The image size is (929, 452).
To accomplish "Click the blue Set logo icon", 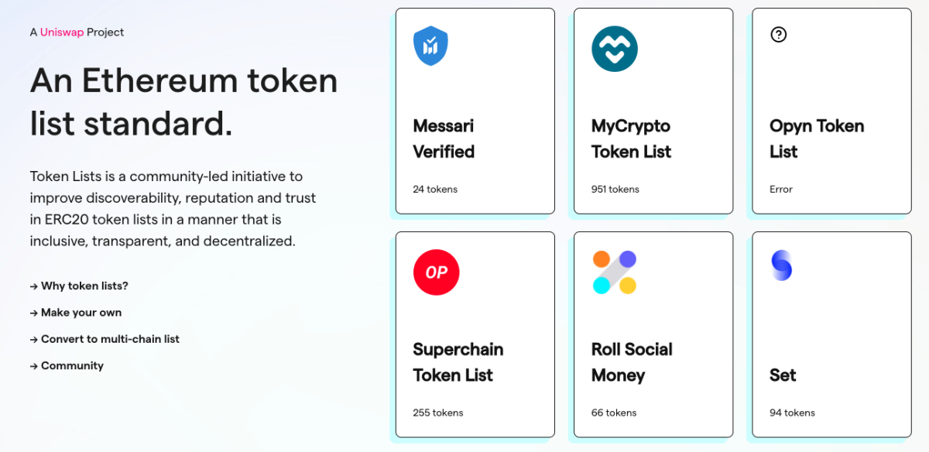I will click(x=781, y=265).
